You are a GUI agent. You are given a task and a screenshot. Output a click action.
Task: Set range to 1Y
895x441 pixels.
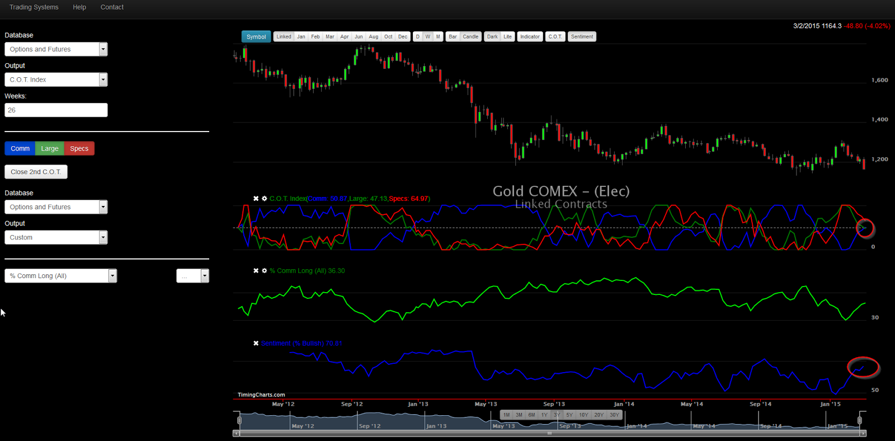pyautogui.click(x=544, y=415)
